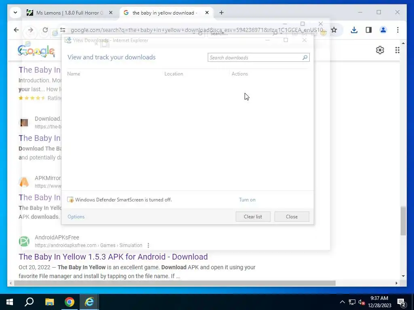Viewport: 414px width, 310px height.
Task: Click the scroll down arrow in Chrome
Action: (403, 276)
